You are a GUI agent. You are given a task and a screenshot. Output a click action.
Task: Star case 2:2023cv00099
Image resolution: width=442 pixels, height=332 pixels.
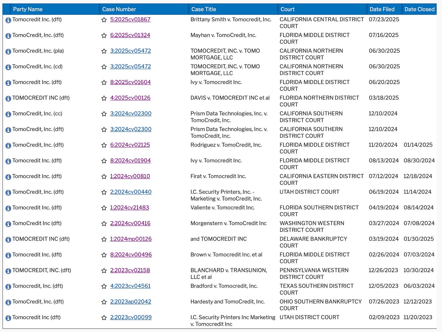[104, 318]
